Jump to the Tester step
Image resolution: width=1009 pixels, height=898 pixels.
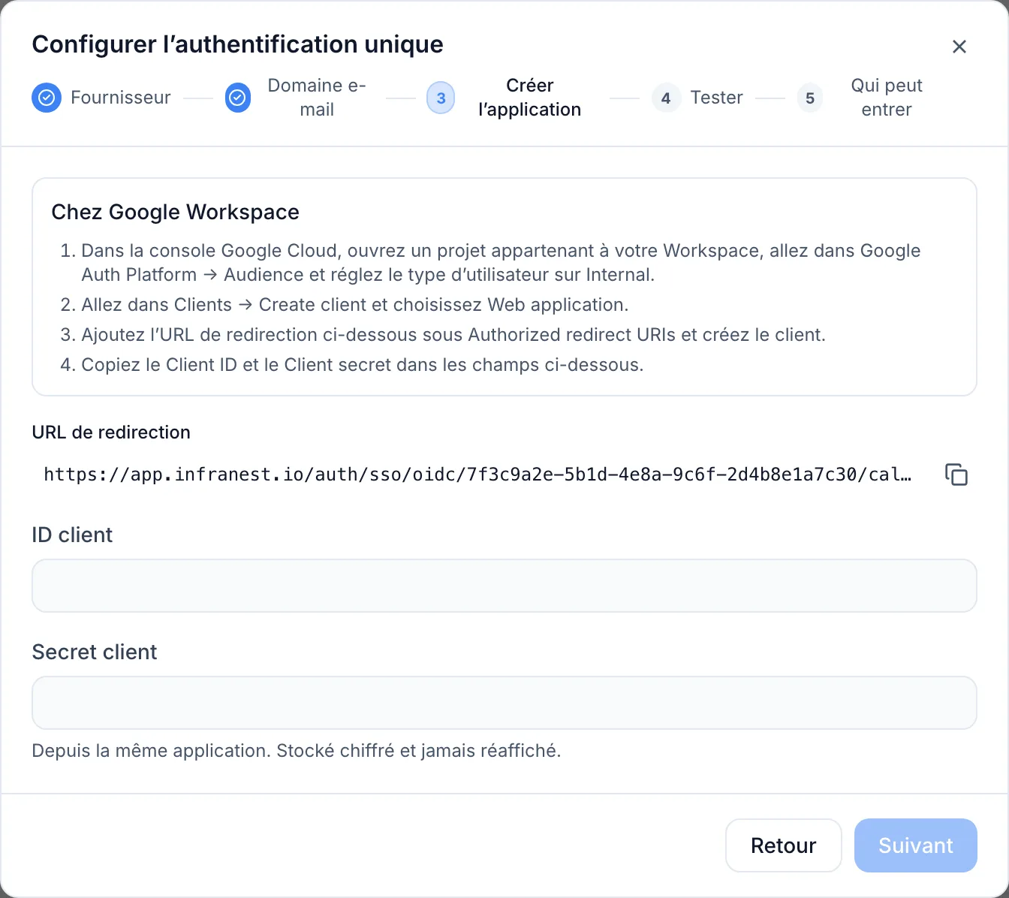click(x=717, y=98)
